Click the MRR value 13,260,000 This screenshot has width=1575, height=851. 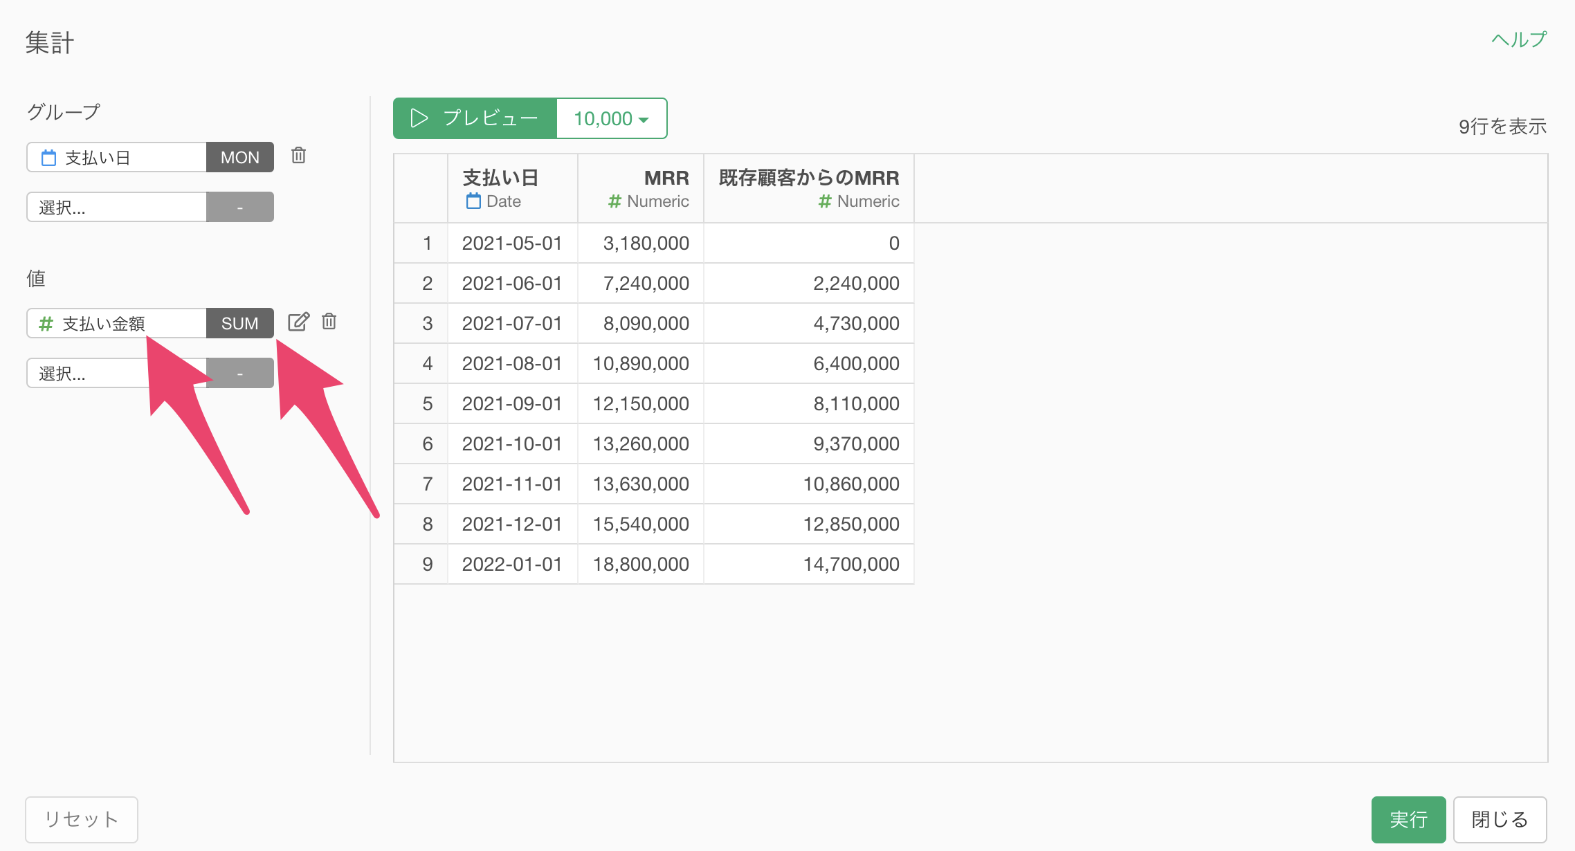641,443
